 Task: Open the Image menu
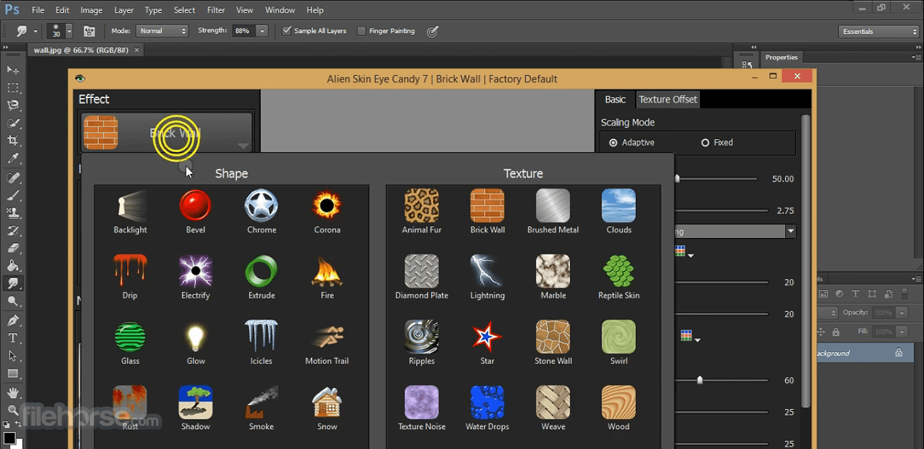pyautogui.click(x=92, y=10)
